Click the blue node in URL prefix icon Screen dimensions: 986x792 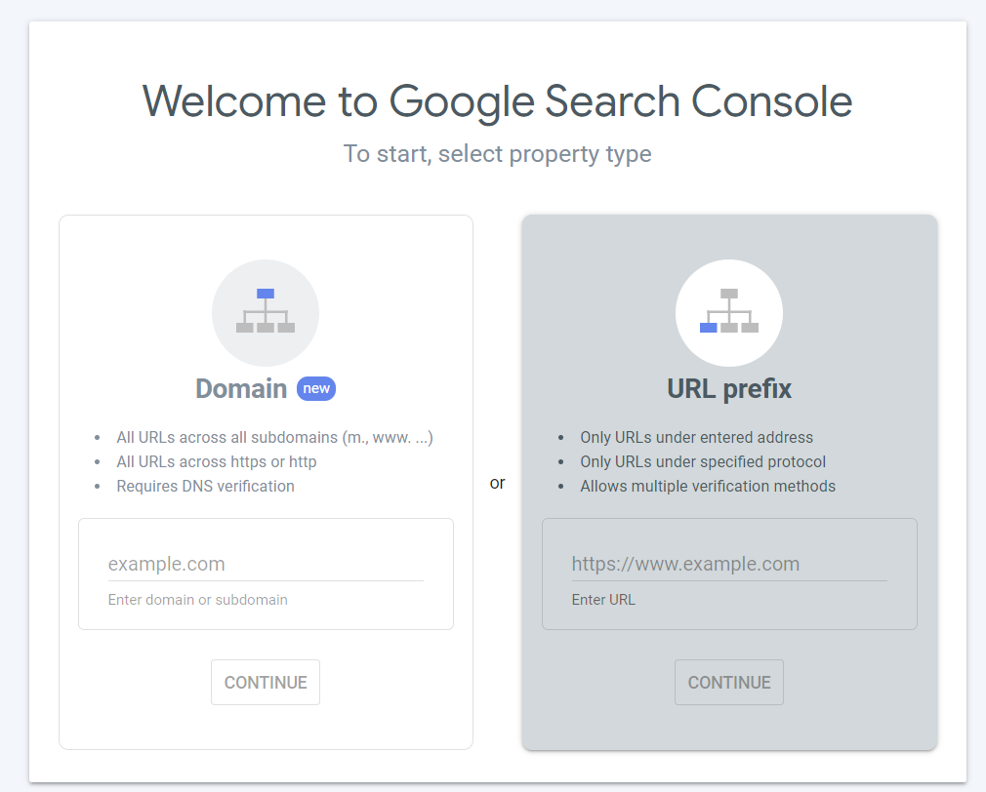709,328
